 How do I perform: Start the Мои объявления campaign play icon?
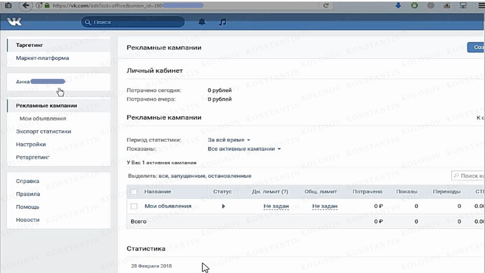coord(223,206)
